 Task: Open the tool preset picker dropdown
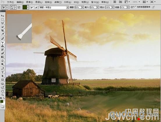pyautogui.click(x=7, y=7)
